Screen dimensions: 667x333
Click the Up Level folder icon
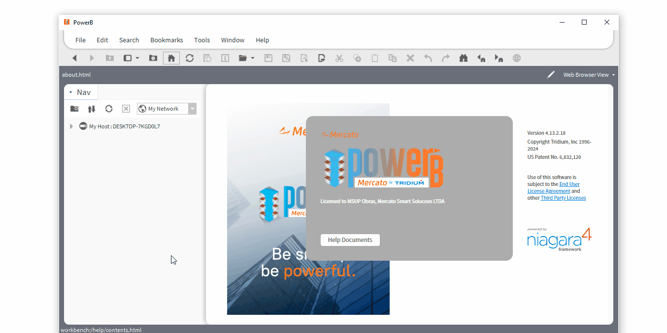pyautogui.click(x=109, y=58)
